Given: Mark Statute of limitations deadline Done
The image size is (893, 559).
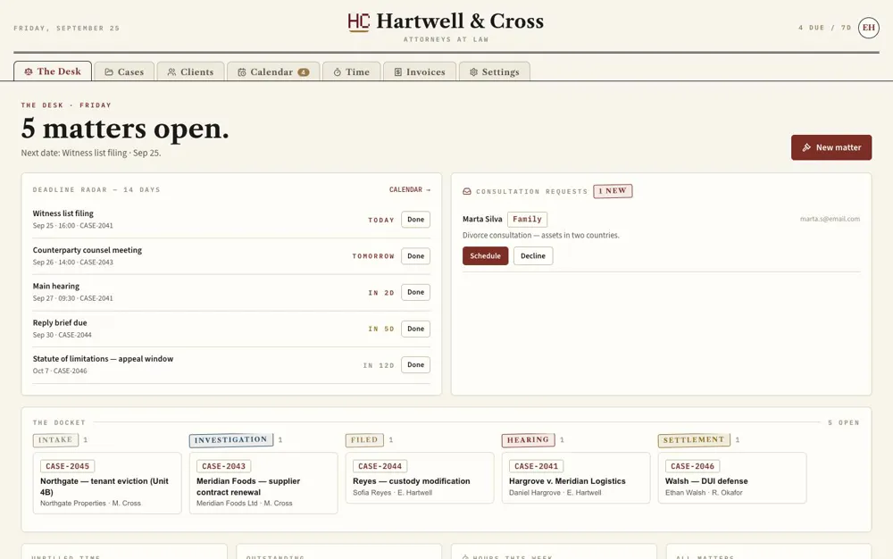Looking at the screenshot, I should 416,365.
